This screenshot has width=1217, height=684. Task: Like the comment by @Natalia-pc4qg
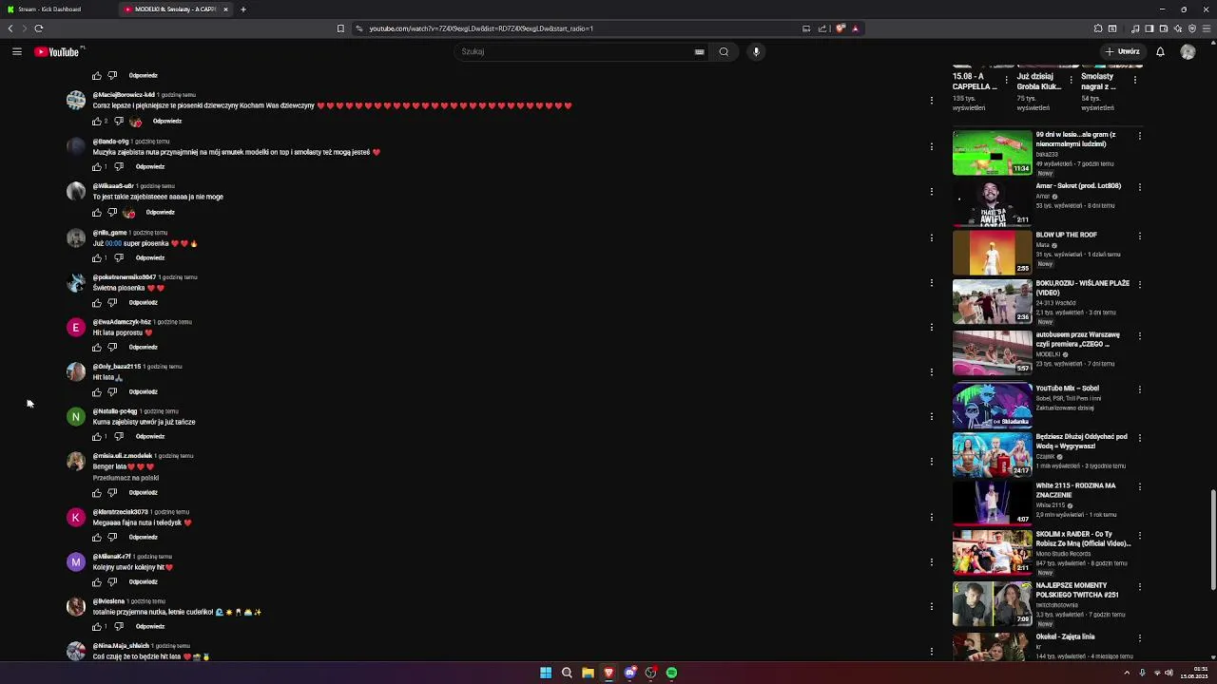(96, 436)
